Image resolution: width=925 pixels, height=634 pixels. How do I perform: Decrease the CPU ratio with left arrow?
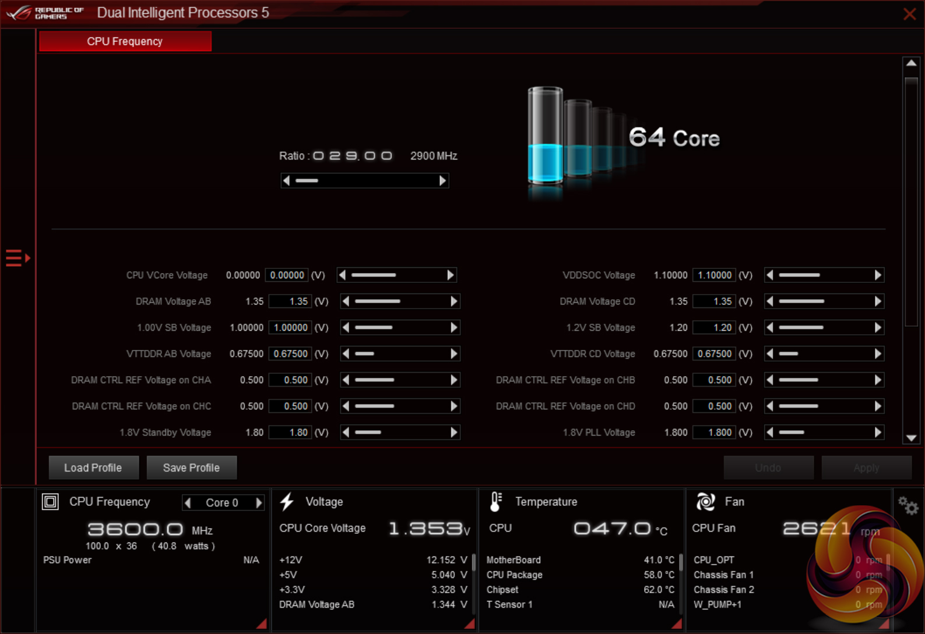coord(286,180)
